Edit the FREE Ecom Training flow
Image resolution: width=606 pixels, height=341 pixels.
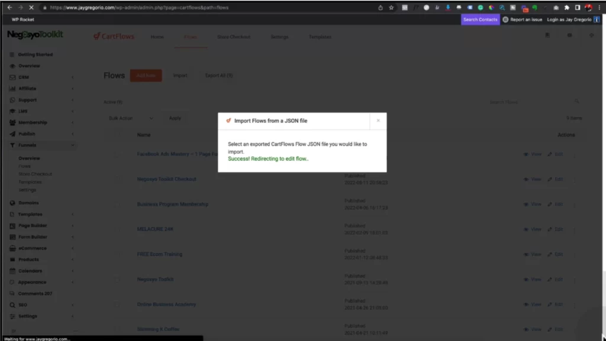coord(555,254)
